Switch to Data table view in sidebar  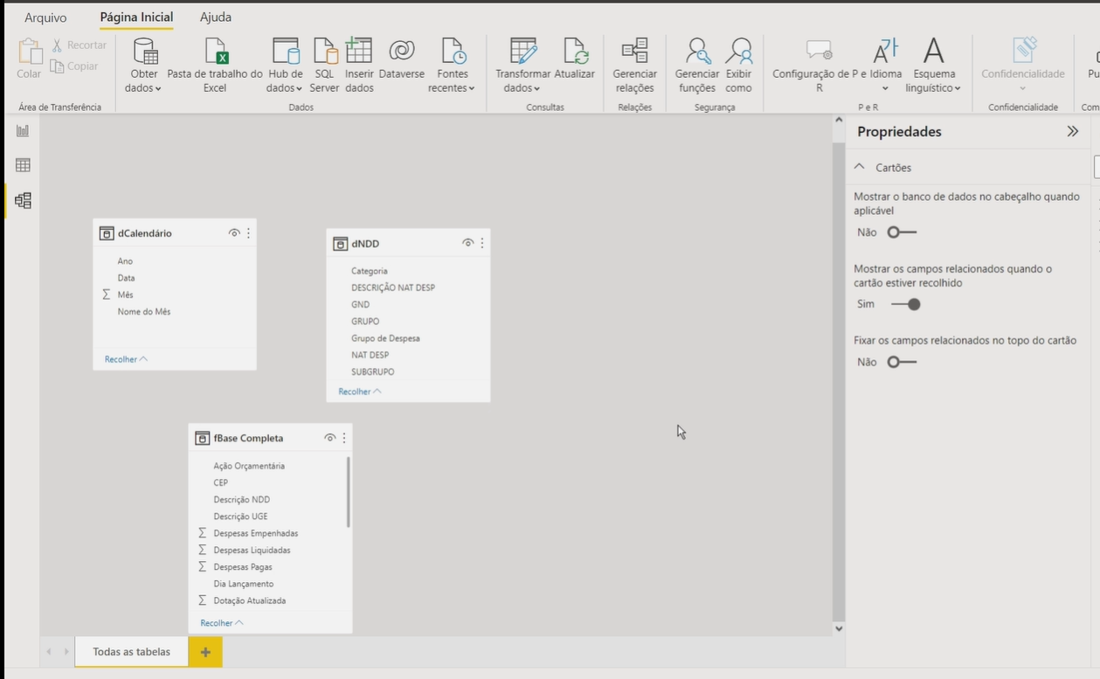pyautogui.click(x=23, y=165)
